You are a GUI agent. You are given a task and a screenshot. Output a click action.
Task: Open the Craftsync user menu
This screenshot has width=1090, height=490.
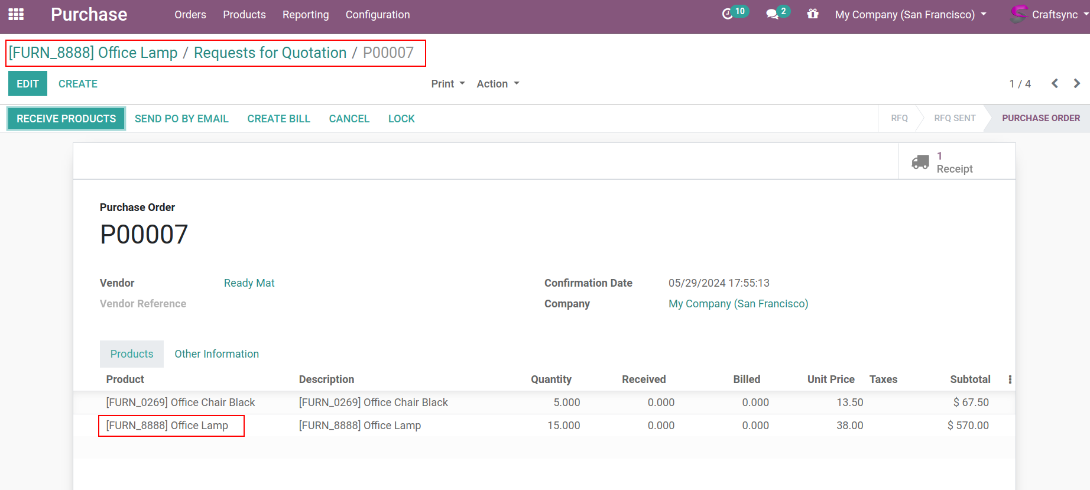coord(1049,15)
